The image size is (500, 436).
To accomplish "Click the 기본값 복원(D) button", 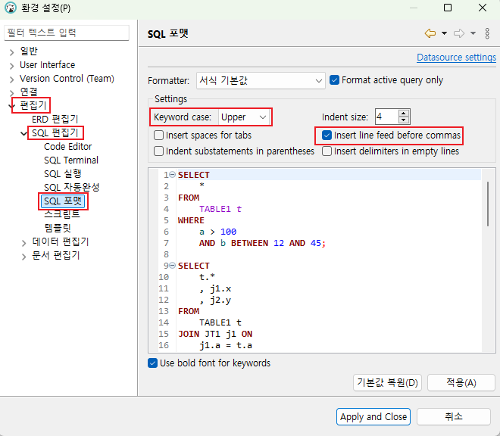I will (x=387, y=382).
